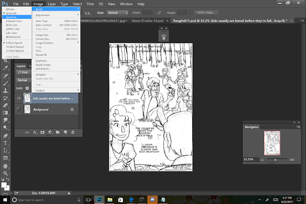Viewport: 306px width, 204px height.
Task: Choose Image Size menu item
Action: (x=56, y=35)
